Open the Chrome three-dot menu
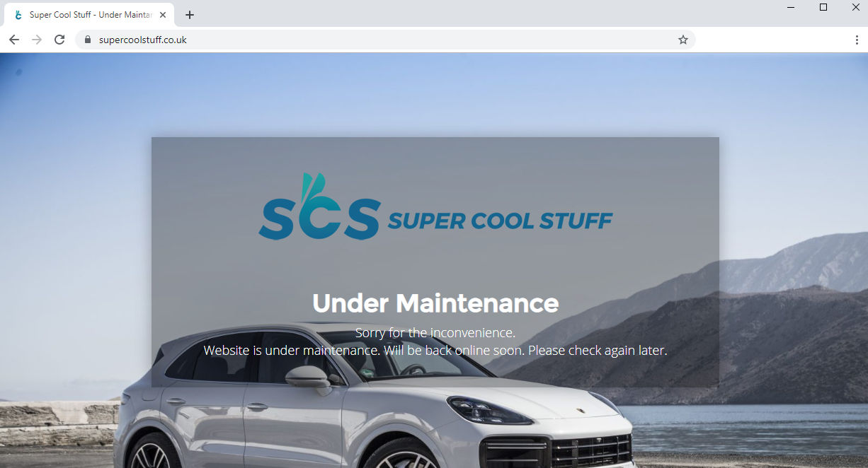 pos(857,40)
